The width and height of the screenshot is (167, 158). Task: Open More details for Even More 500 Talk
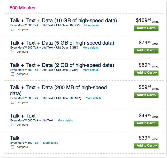click(x=51, y=143)
